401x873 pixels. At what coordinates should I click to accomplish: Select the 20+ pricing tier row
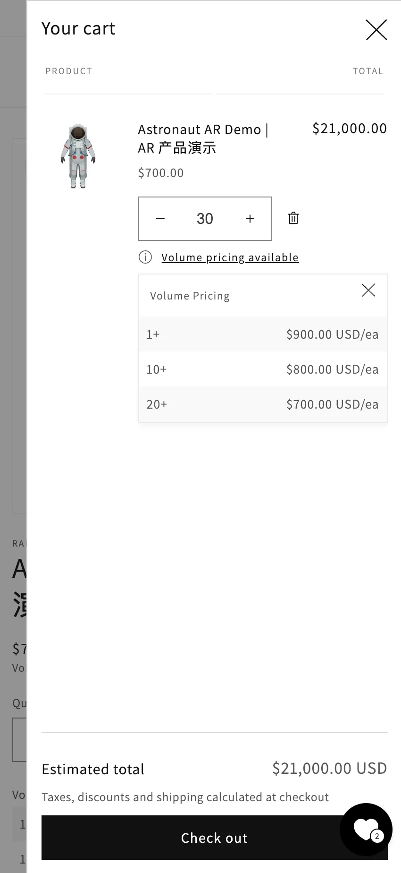(x=262, y=404)
